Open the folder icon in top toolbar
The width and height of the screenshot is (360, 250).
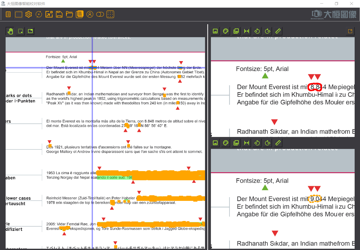69,15
